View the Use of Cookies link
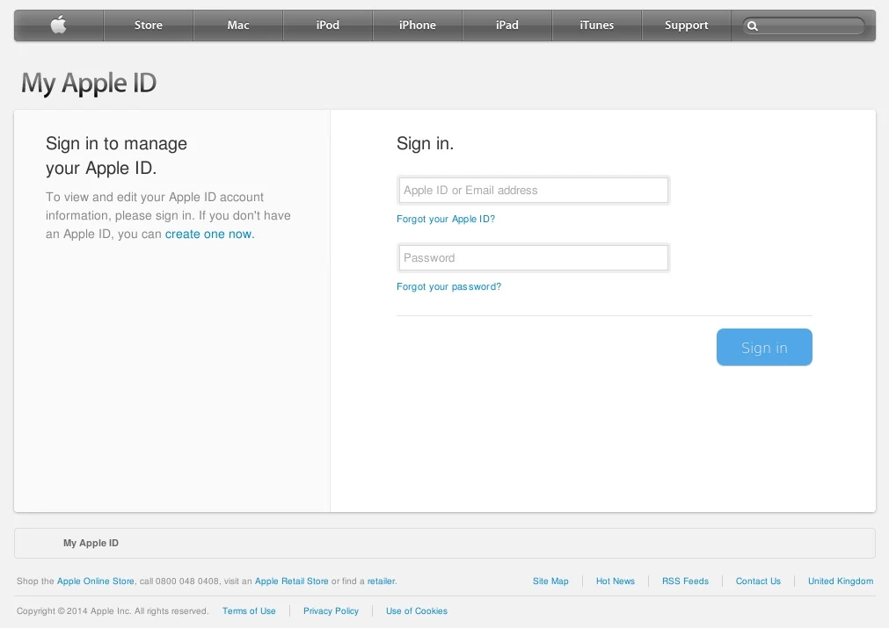889x628 pixels. click(417, 611)
